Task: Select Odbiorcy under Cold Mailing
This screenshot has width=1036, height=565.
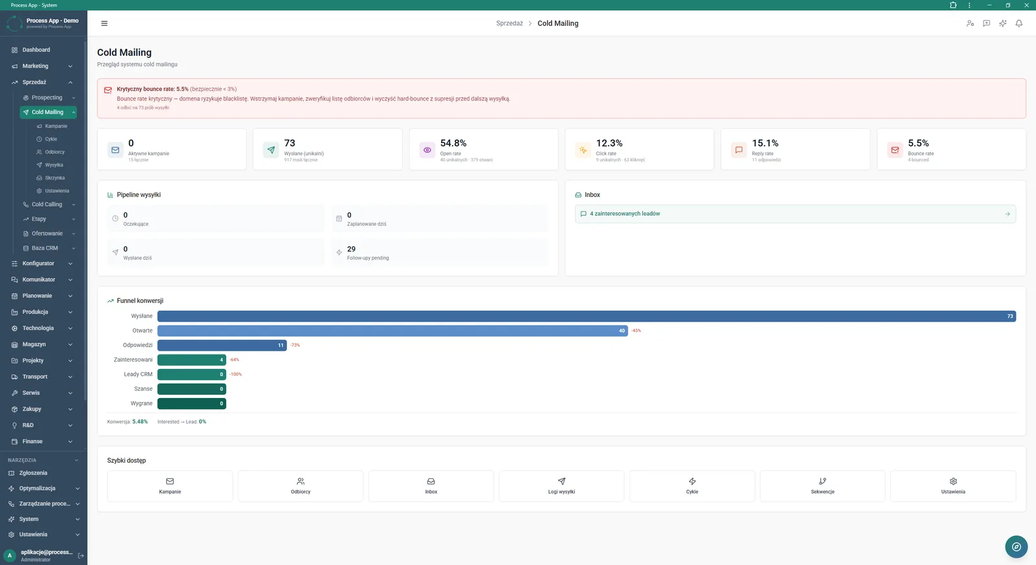Action: click(54, 152)
